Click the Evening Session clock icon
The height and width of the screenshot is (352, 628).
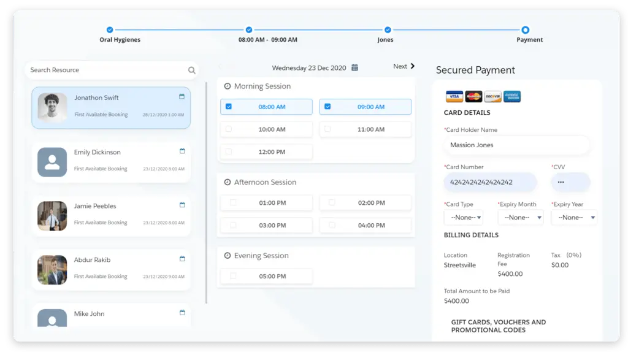[x=227, y=256]
